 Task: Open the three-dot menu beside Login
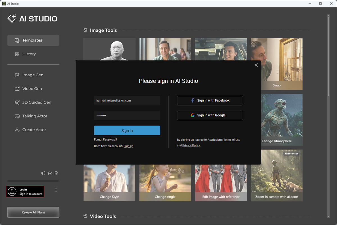(56, 190)
